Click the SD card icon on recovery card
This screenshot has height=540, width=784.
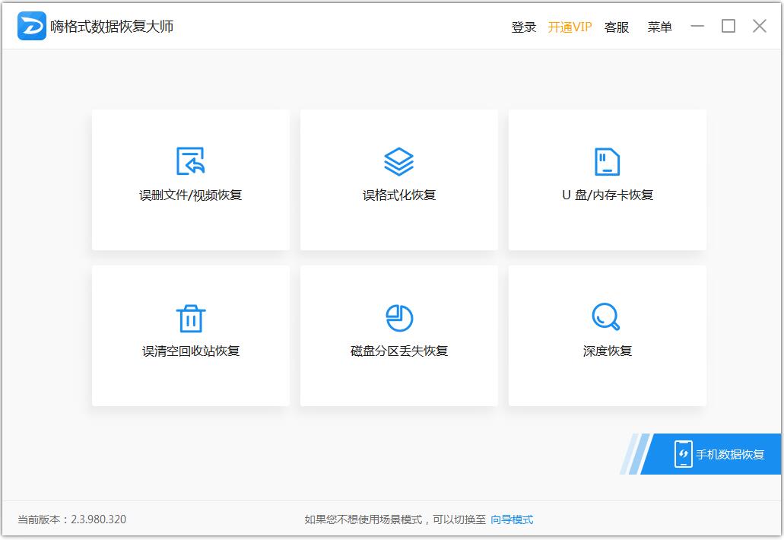[606, 160]
